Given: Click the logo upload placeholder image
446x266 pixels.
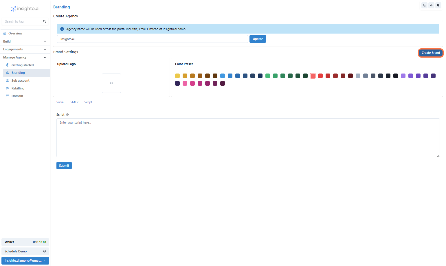Looking at the screenshot, I should tap(111, 83).
